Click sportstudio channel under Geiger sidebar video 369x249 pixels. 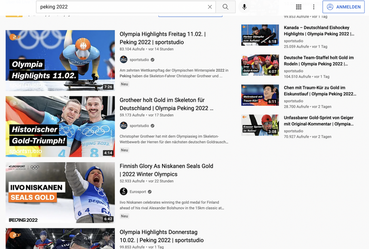(x=294, y=131)
